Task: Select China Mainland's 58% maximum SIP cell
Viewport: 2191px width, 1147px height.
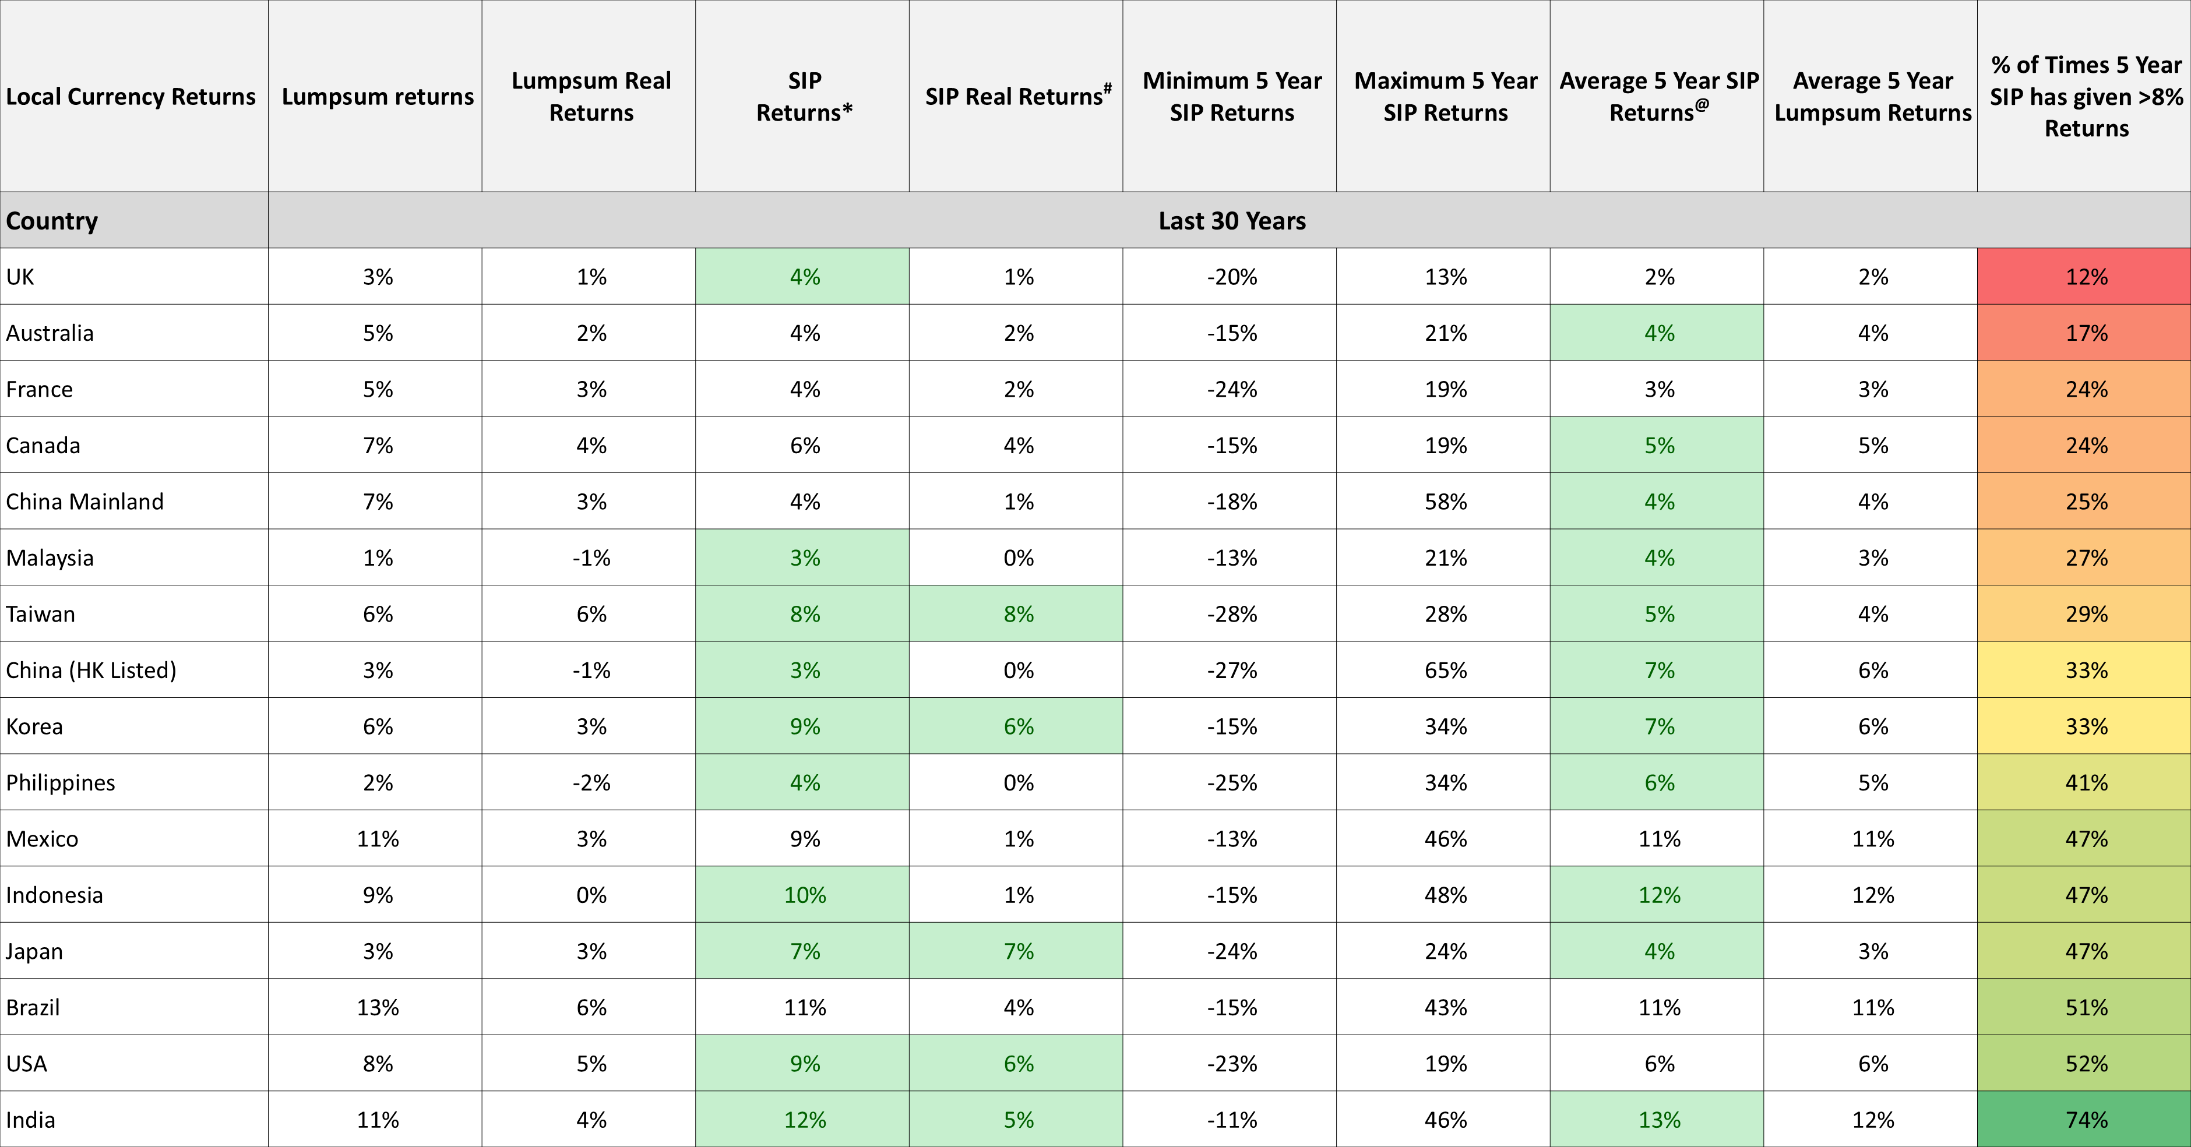Action: point(1443,502)
